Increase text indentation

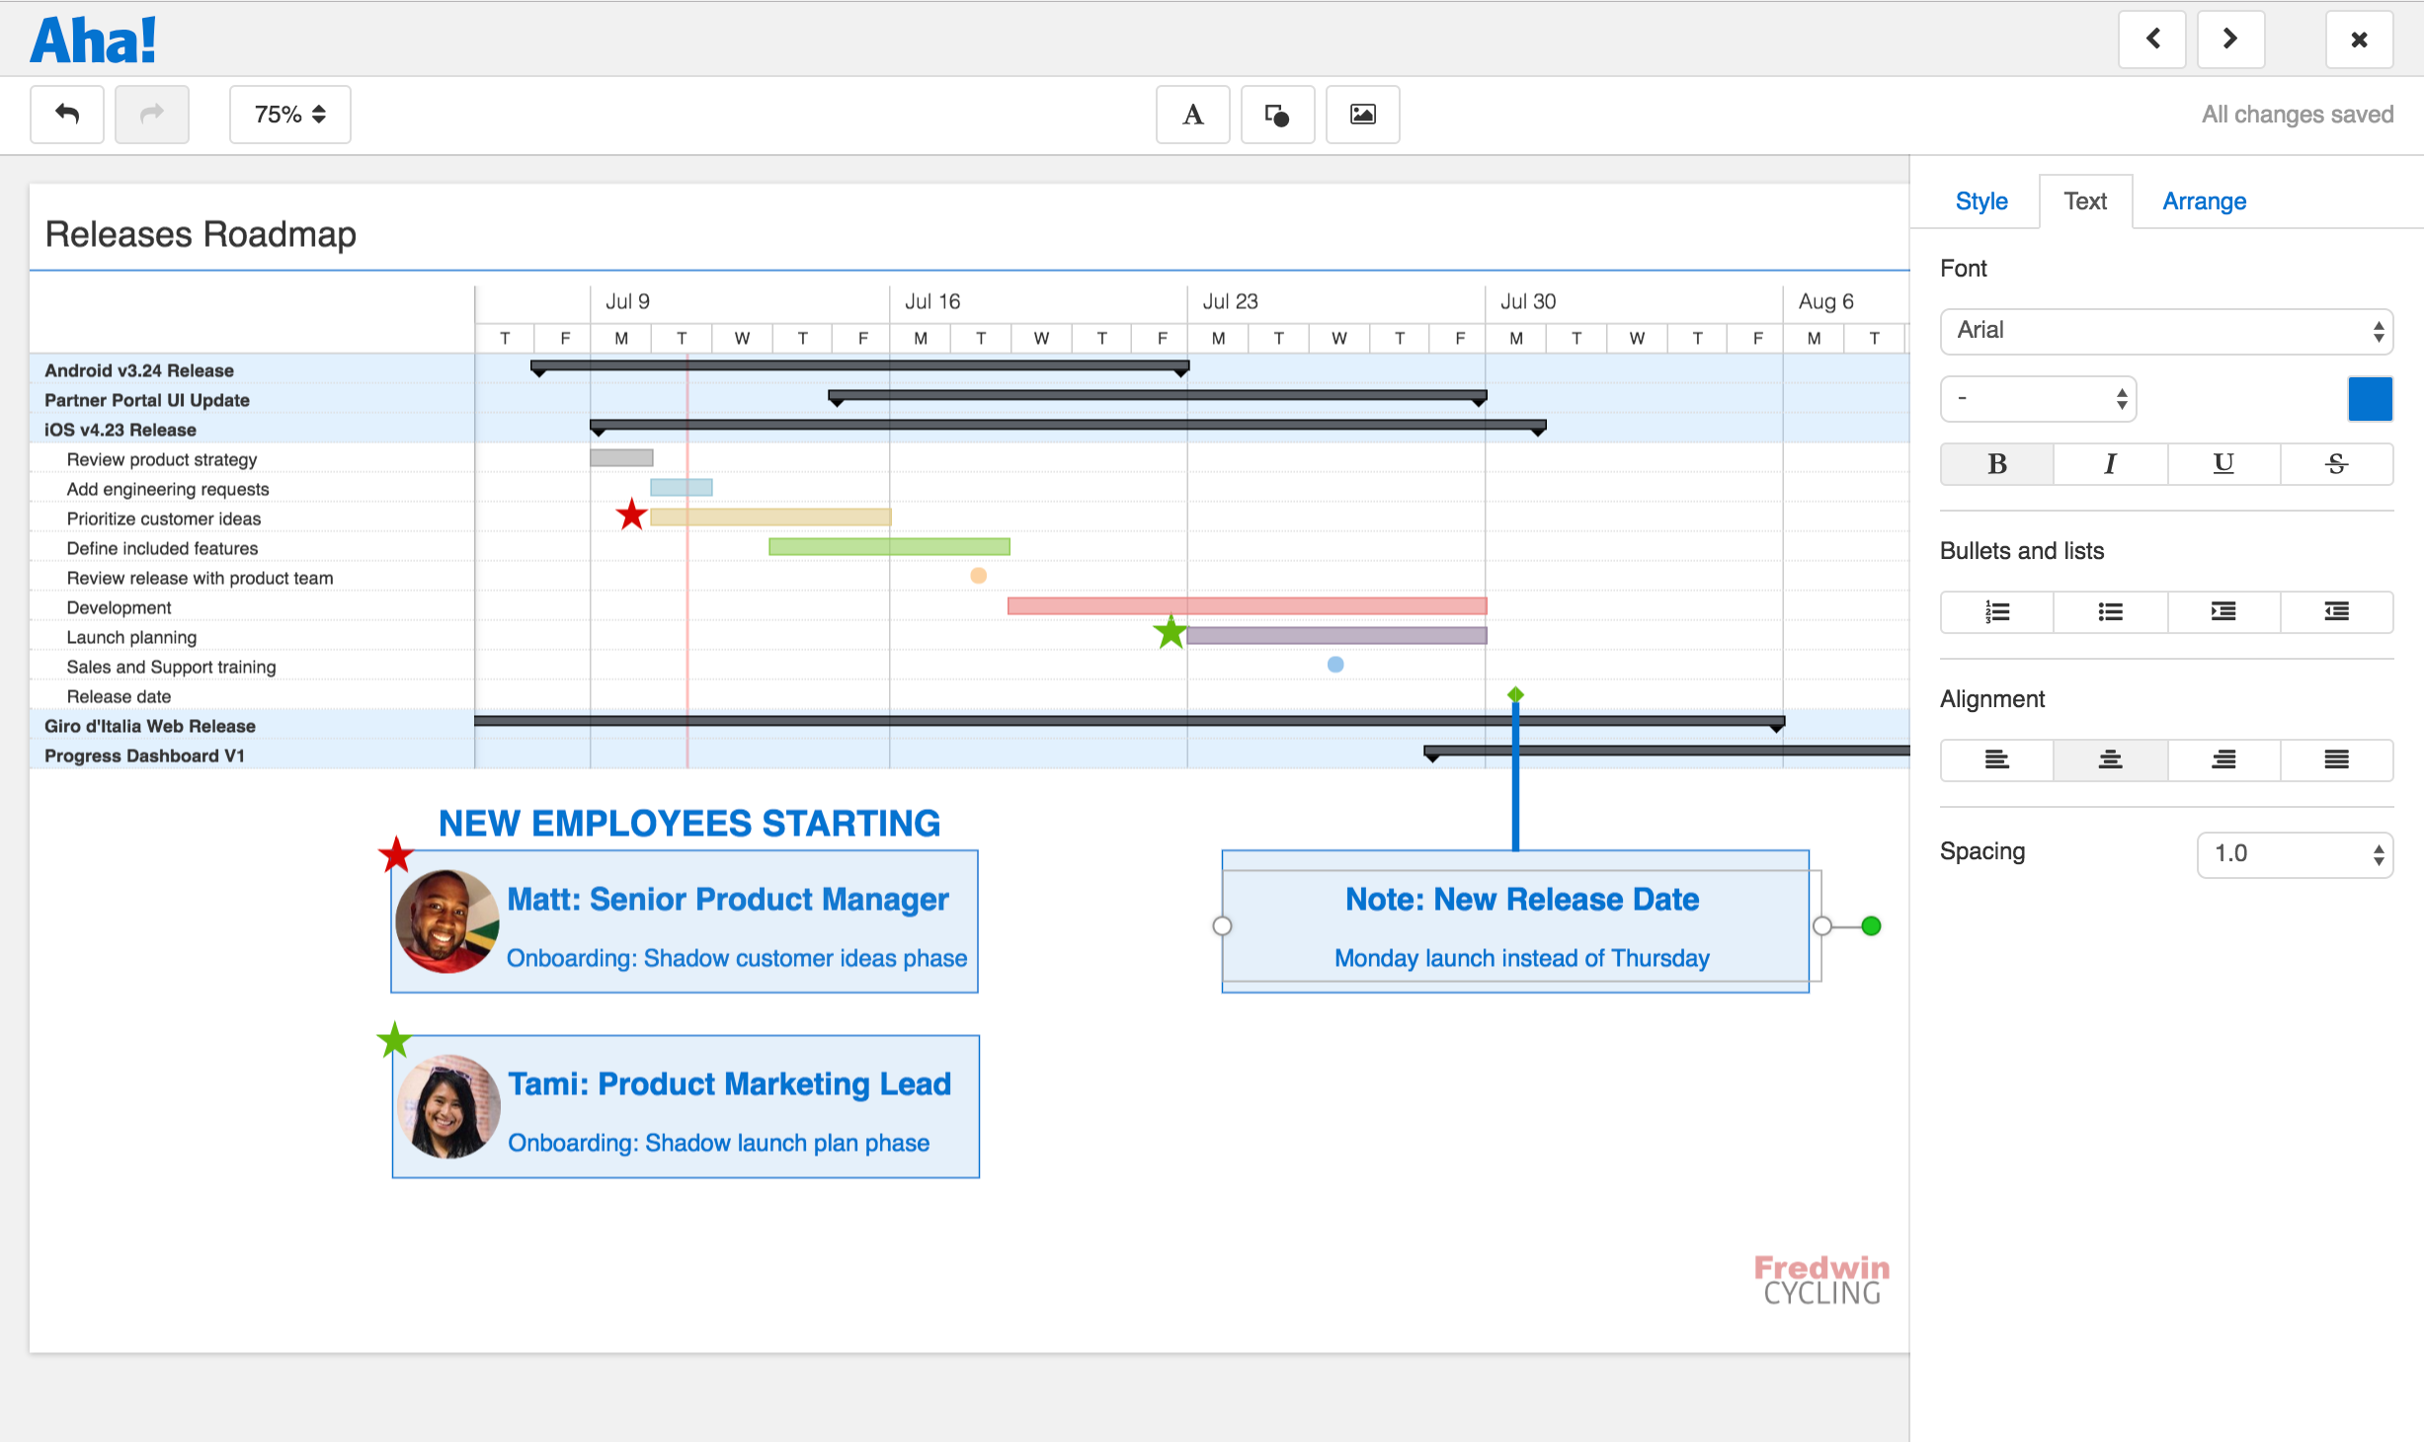2222,611
